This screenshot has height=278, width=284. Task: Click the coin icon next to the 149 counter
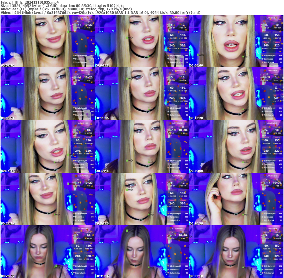pos(77,28)
